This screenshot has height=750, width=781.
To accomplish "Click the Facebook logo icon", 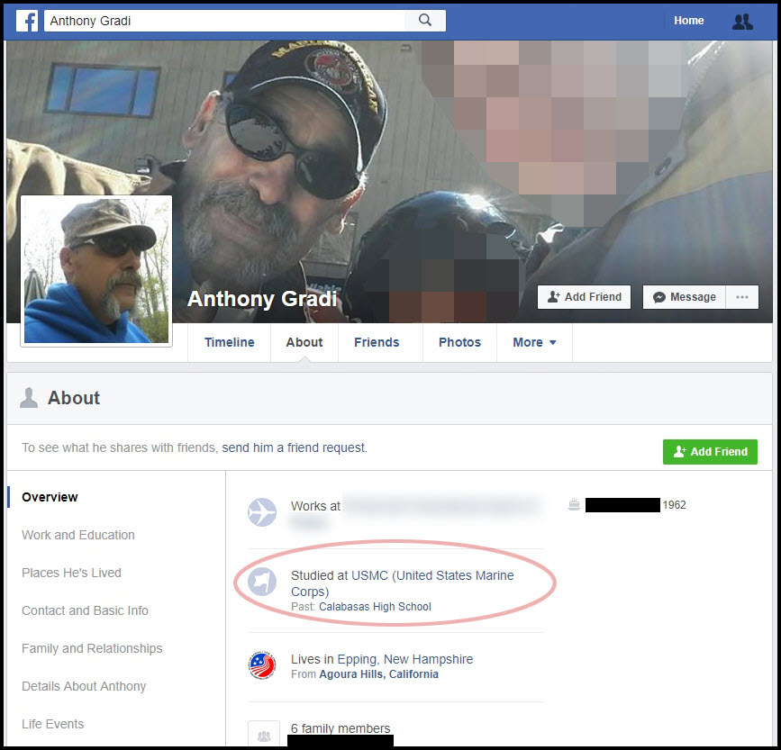I will (x=27, y=20).
